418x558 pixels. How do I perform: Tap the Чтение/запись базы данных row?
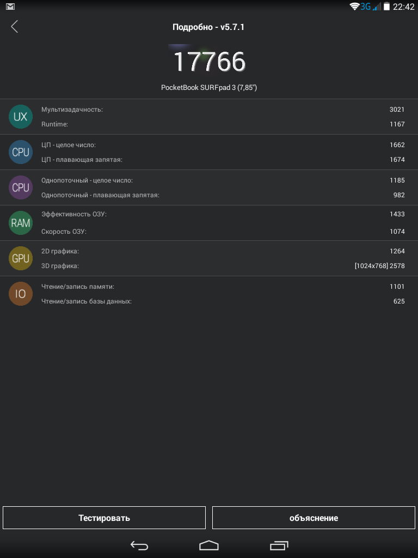pos(223,301)
